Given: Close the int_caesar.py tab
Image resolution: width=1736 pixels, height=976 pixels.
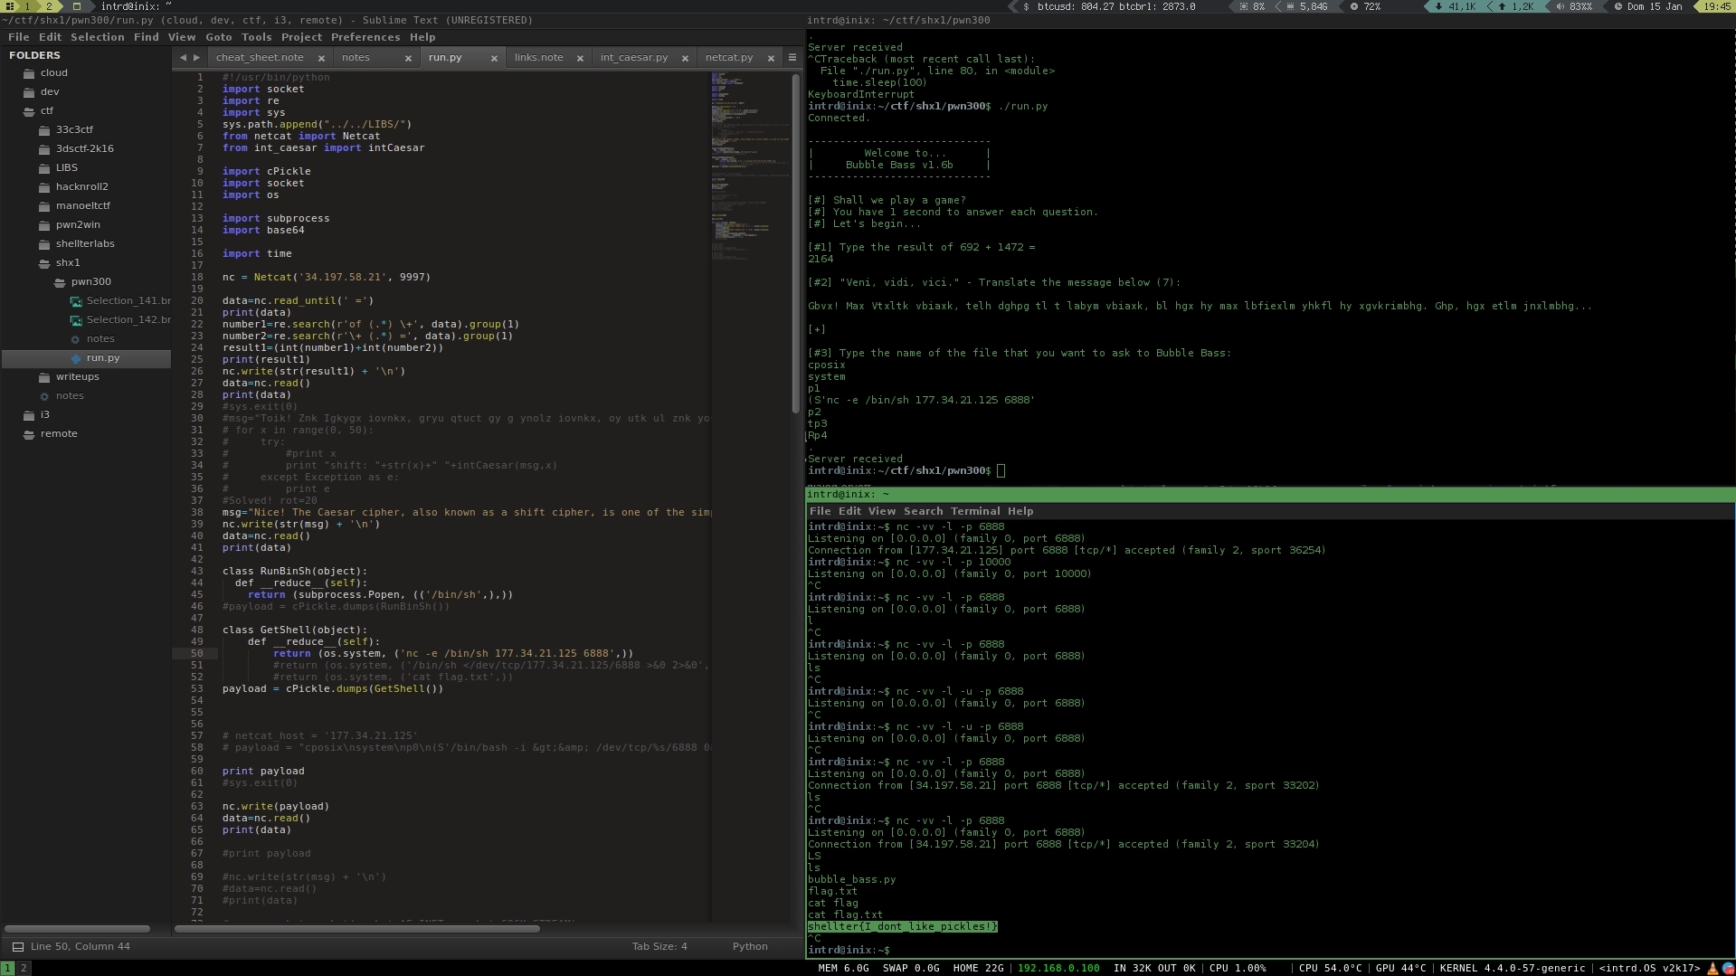Looking at the screenshot, I should (685, 58).
